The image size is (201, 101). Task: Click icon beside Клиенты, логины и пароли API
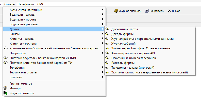[107, 53]
